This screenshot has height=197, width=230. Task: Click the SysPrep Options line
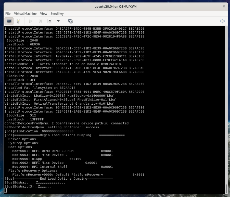(x=24, y=143)
